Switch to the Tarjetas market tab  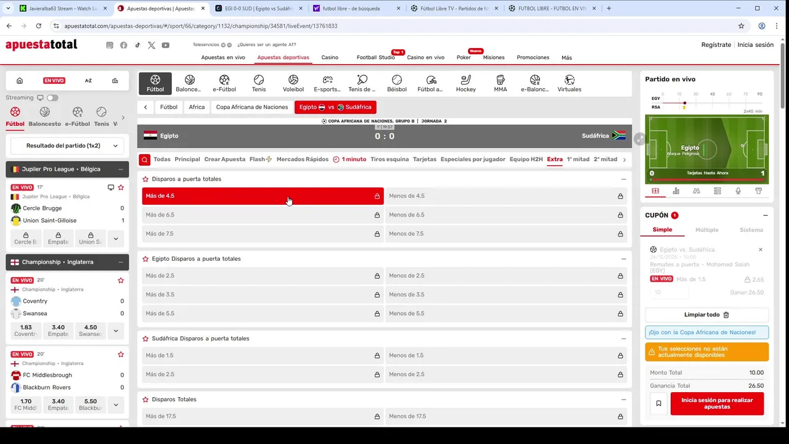click(425, 159)
